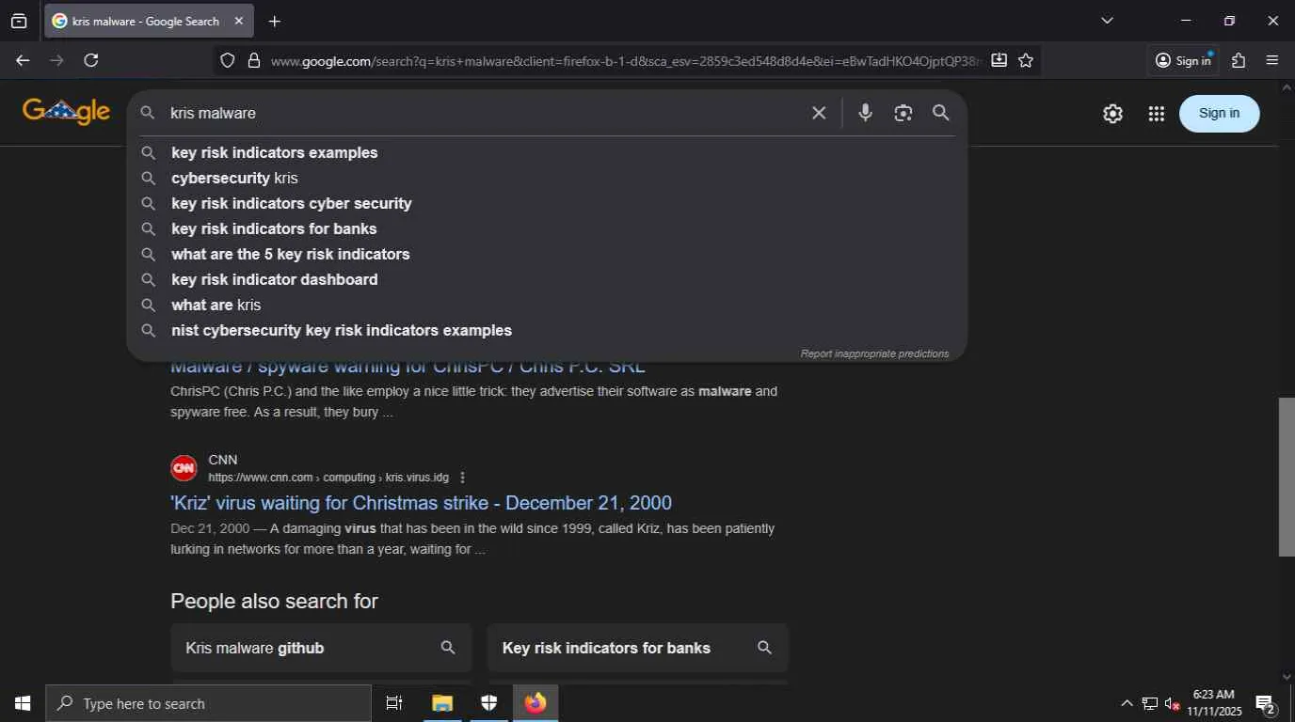Click the 'Key risk indicators for banks' related search card
Viewport: 1295px width, 722px height.
click(x=638, y=648)
